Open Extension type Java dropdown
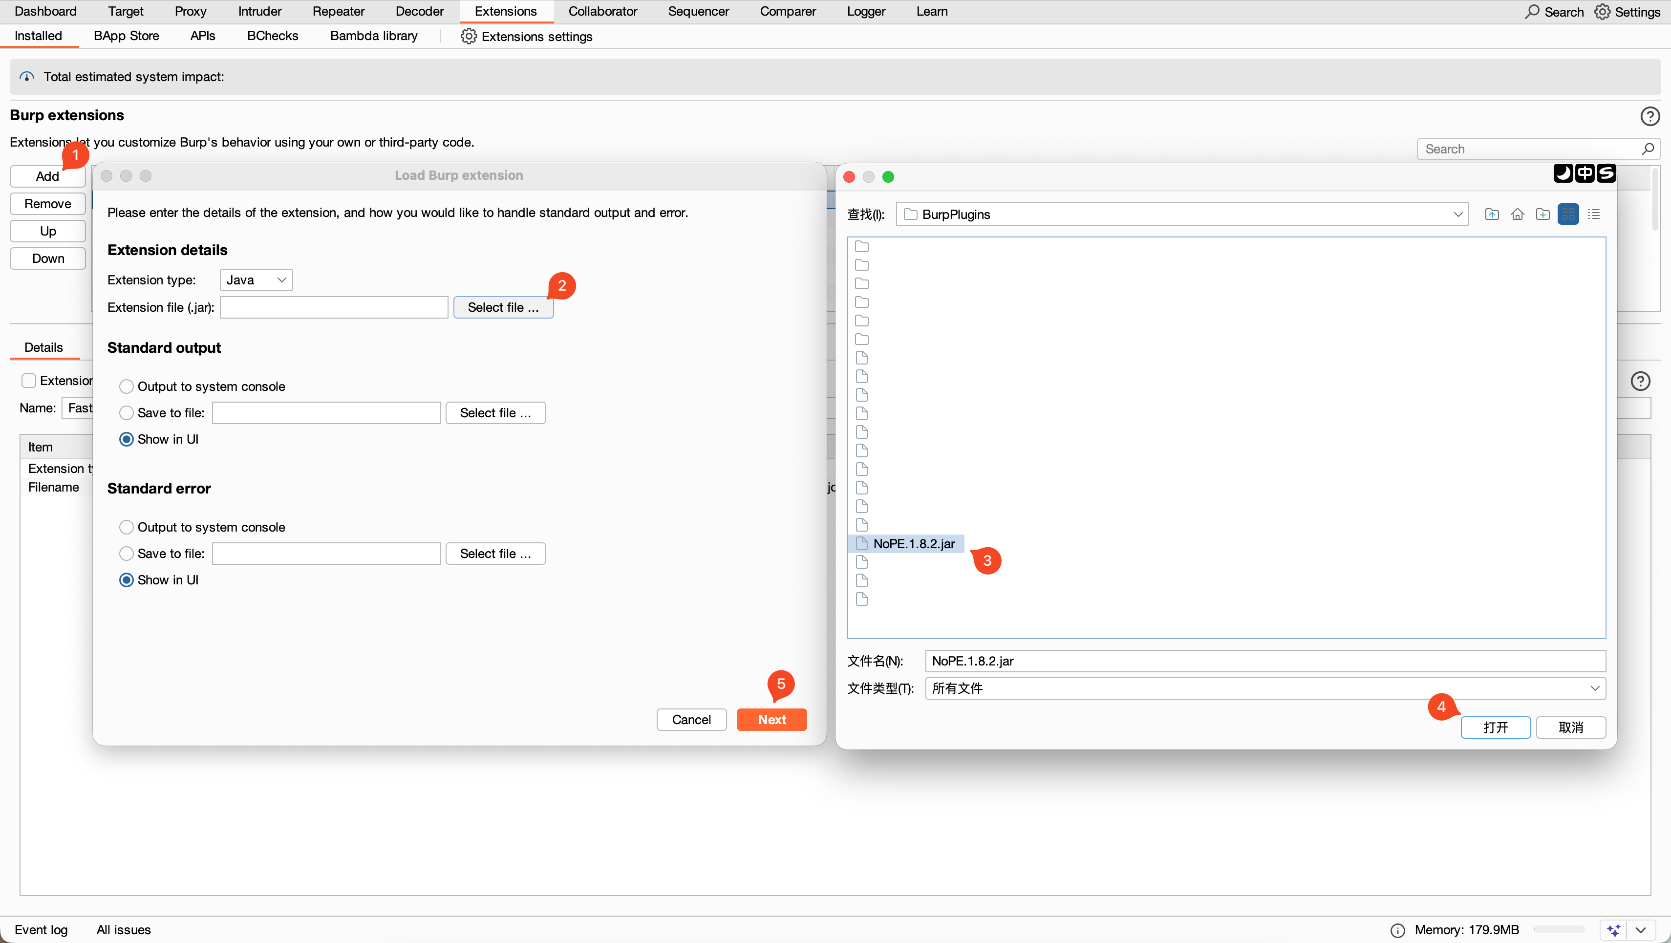1671x943 pixels. point(256,280)
